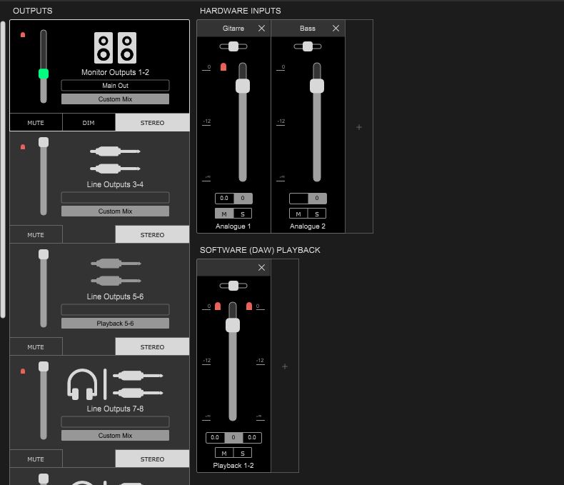Remove the Bass input channel
Viewport: 564px width, 485px height.
[x=336, y=28]
